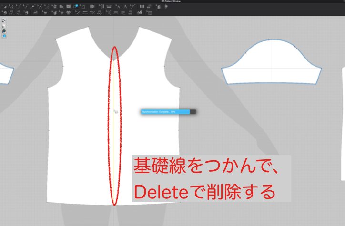Select the yellow center baseline on bodice
This screenshot has width=345, height=226.
[114, 132]
